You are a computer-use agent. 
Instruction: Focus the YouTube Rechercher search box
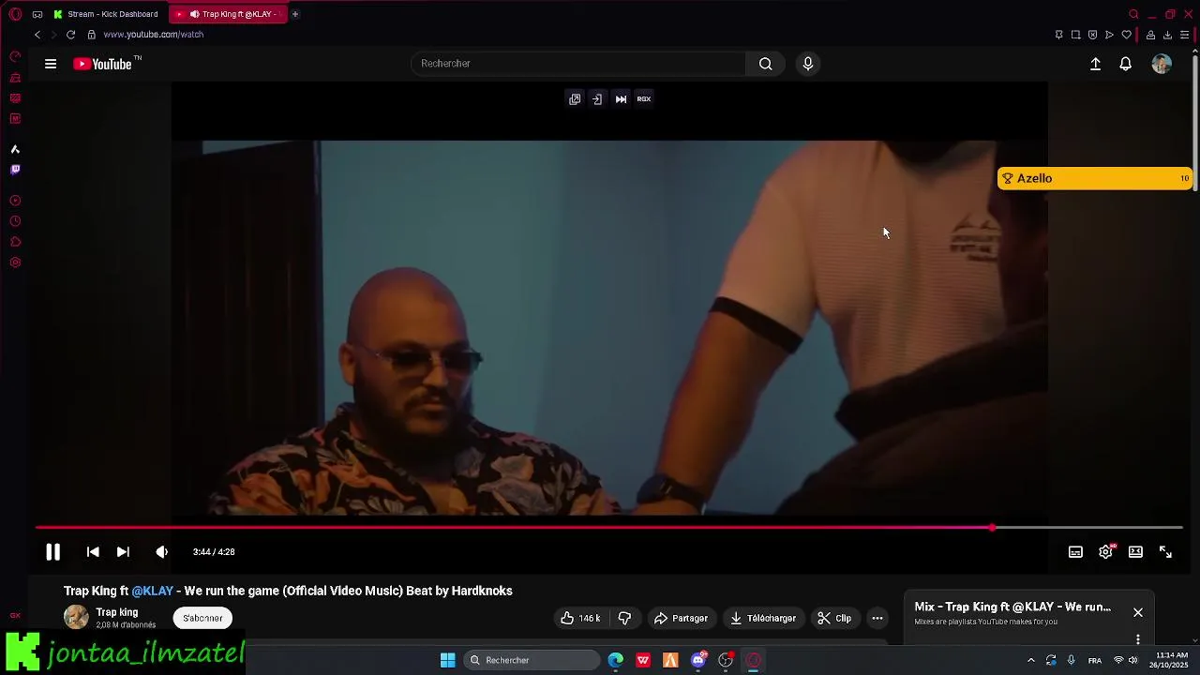[x=578, y=64]
